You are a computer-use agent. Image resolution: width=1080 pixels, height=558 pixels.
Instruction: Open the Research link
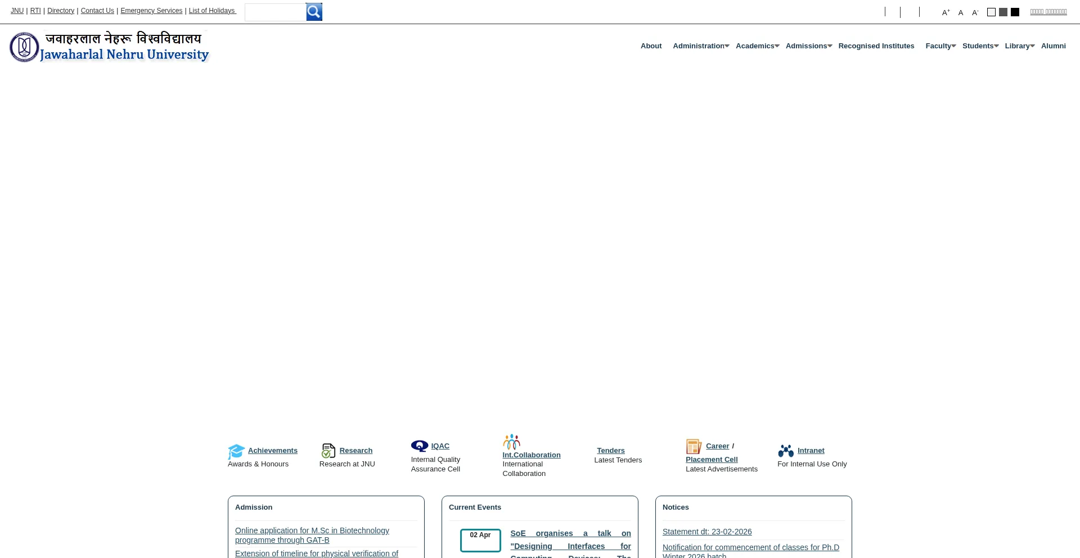click(356, 451)
